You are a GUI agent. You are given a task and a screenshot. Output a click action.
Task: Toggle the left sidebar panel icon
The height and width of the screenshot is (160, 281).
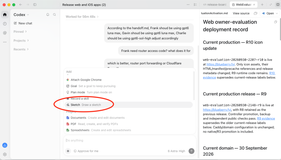35,5
